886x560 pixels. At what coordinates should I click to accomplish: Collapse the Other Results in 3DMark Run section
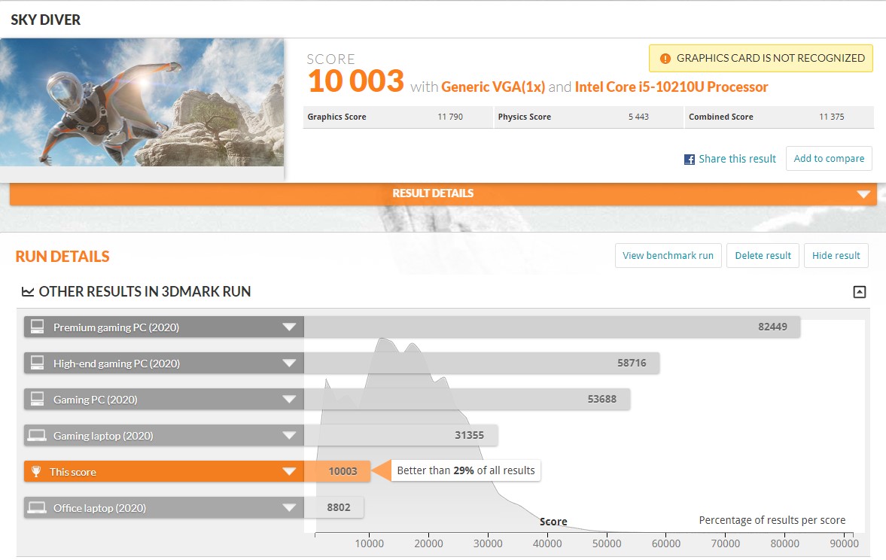point(860,291)
